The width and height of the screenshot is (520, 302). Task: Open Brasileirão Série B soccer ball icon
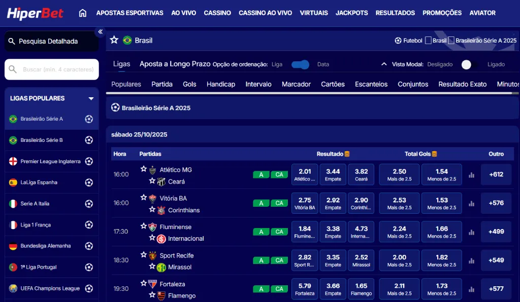(x=89, y=140)
